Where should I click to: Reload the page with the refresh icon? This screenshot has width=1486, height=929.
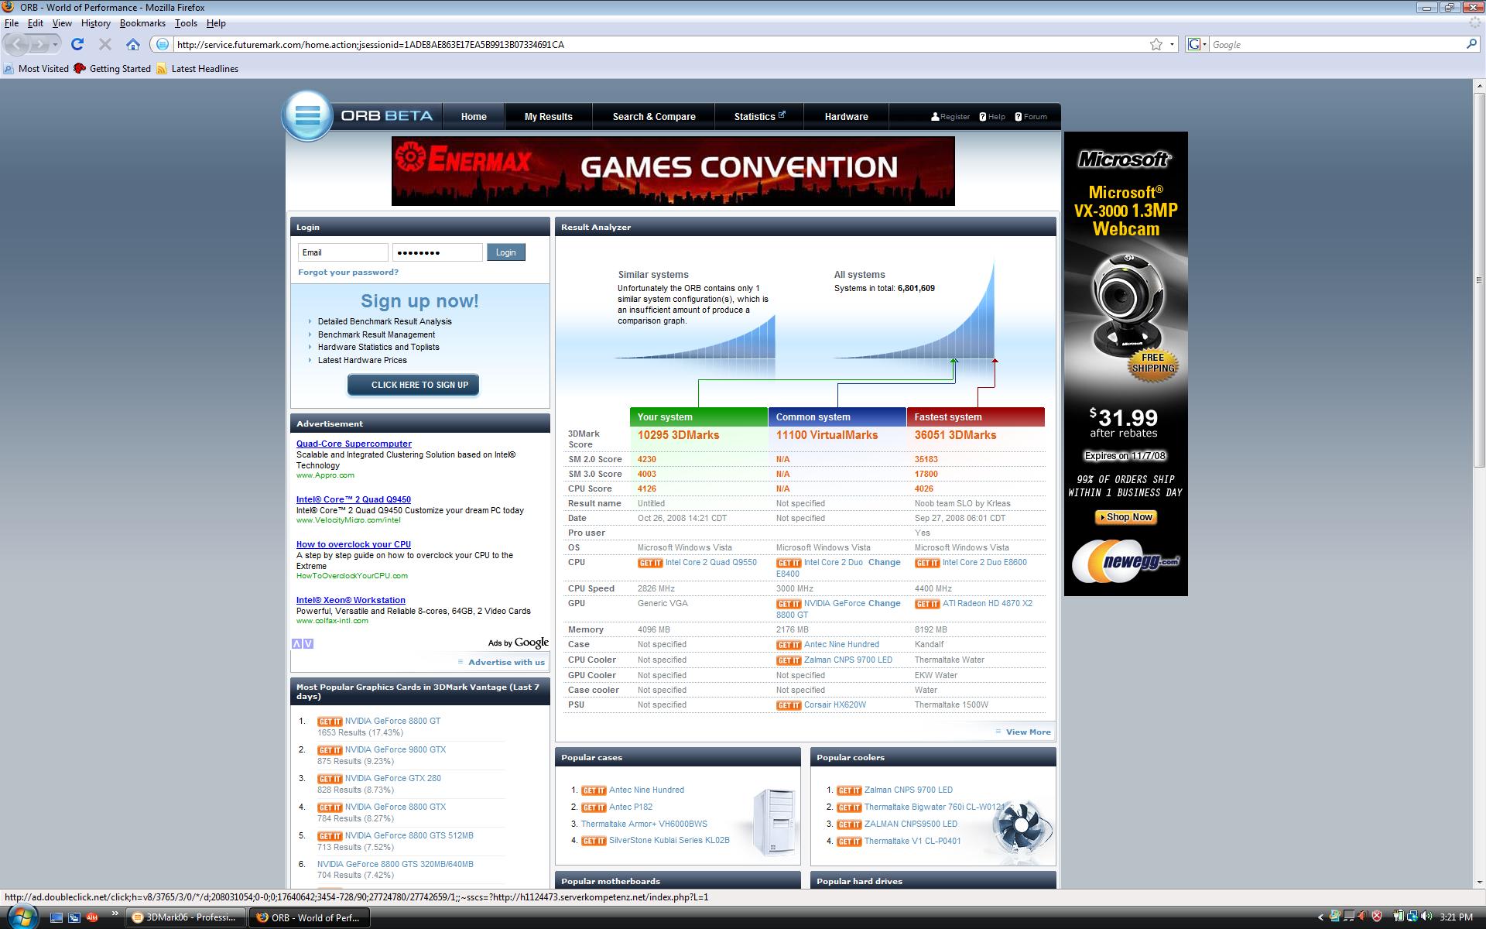[77, 45]
